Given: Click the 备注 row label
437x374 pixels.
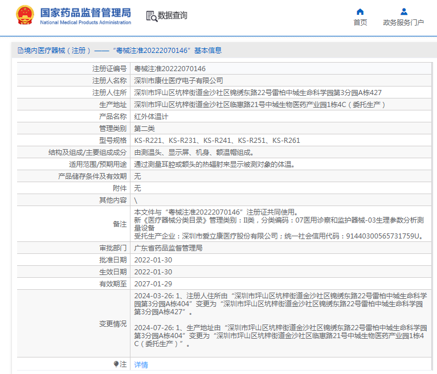Looking at the screenshot, I should (120, 224).
